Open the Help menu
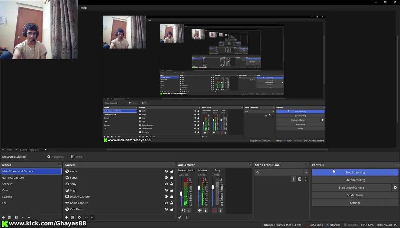The height and width of the screenshot is (228, 400). point(84,8)
